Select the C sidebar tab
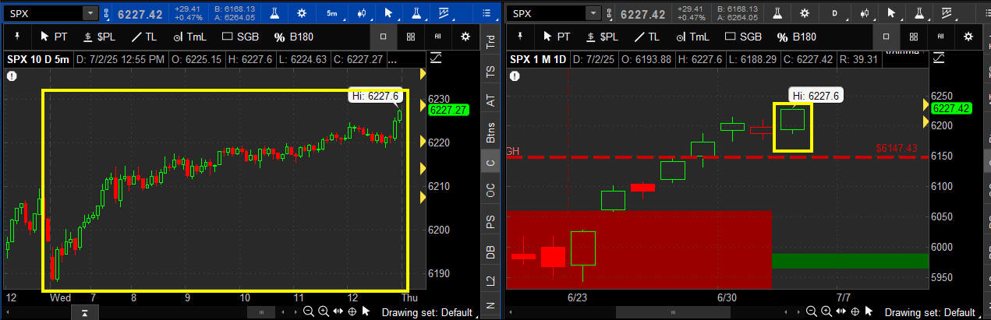991x320 pixels. tap(490, 164)
